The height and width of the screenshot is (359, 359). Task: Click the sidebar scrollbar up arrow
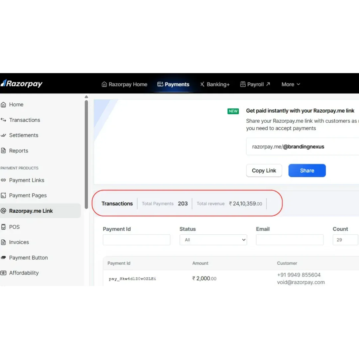pos(86,97)
